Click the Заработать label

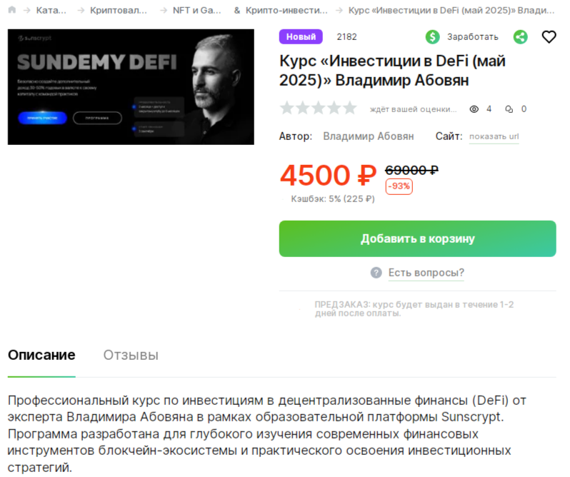472,37
